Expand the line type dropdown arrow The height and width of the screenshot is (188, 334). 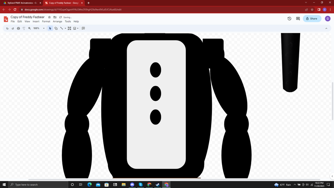(65, 28)
